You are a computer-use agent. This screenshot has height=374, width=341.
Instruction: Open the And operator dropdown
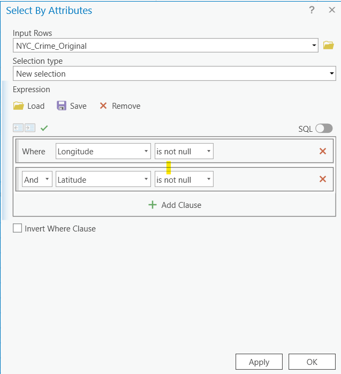click(x=36, y=179)
